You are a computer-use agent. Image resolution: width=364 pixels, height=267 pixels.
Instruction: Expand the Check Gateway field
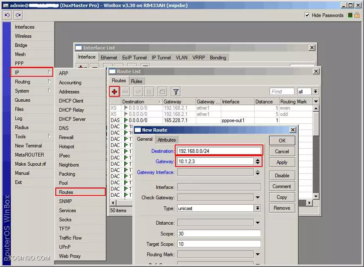(258, 198)
